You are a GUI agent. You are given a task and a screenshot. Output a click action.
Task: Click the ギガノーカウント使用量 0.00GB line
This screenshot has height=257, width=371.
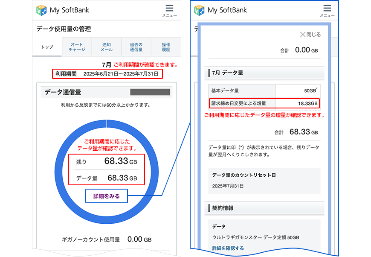click(x=107, y=239)
